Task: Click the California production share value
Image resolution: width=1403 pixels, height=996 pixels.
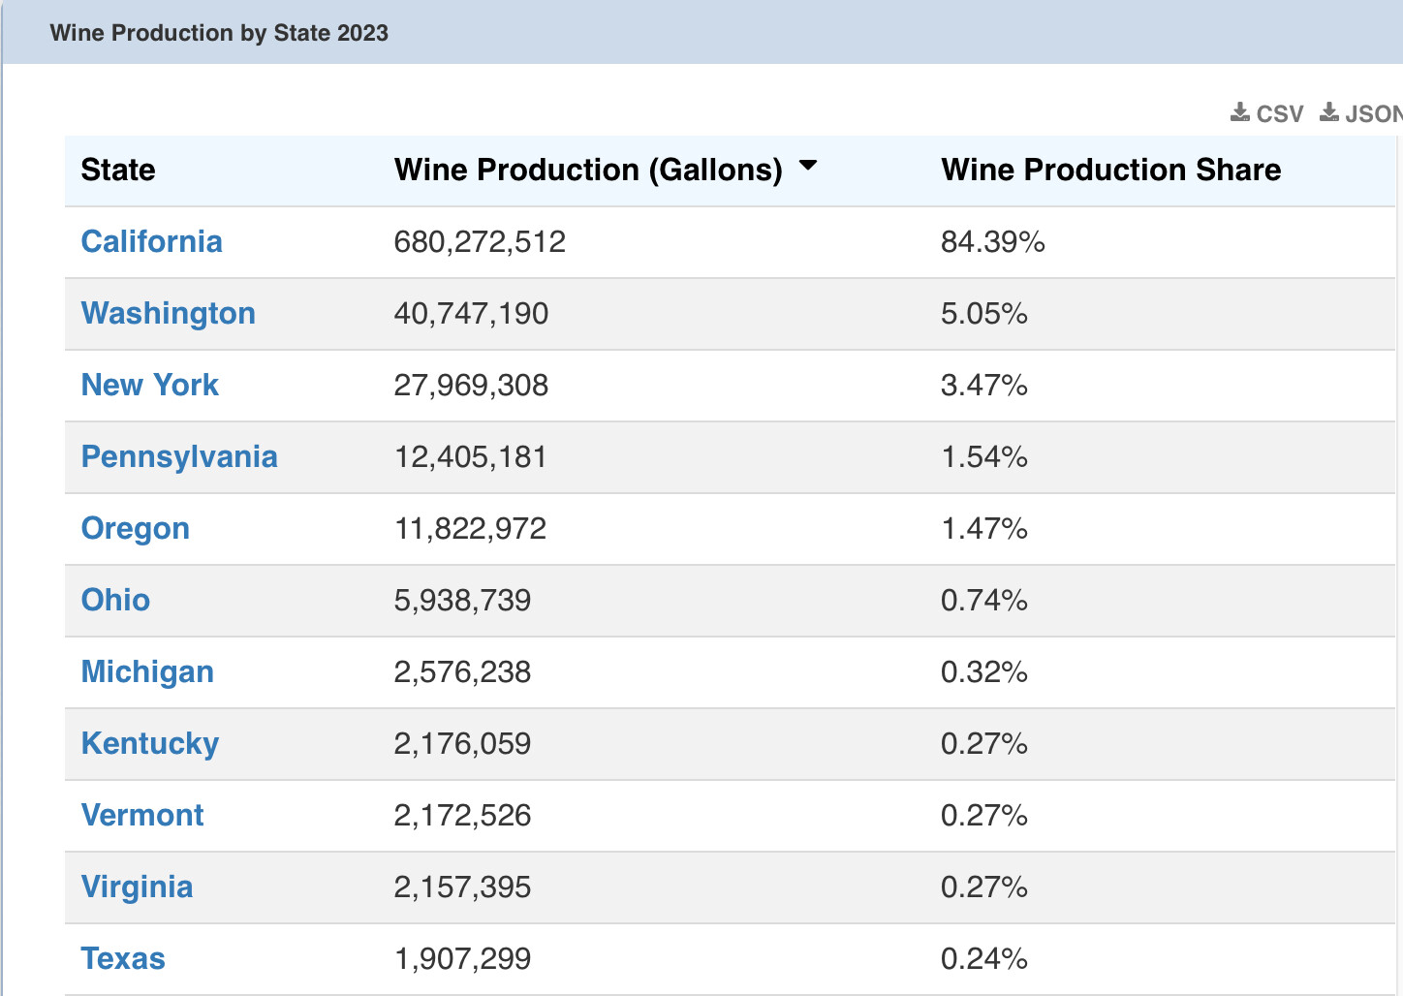Action: 992,241
